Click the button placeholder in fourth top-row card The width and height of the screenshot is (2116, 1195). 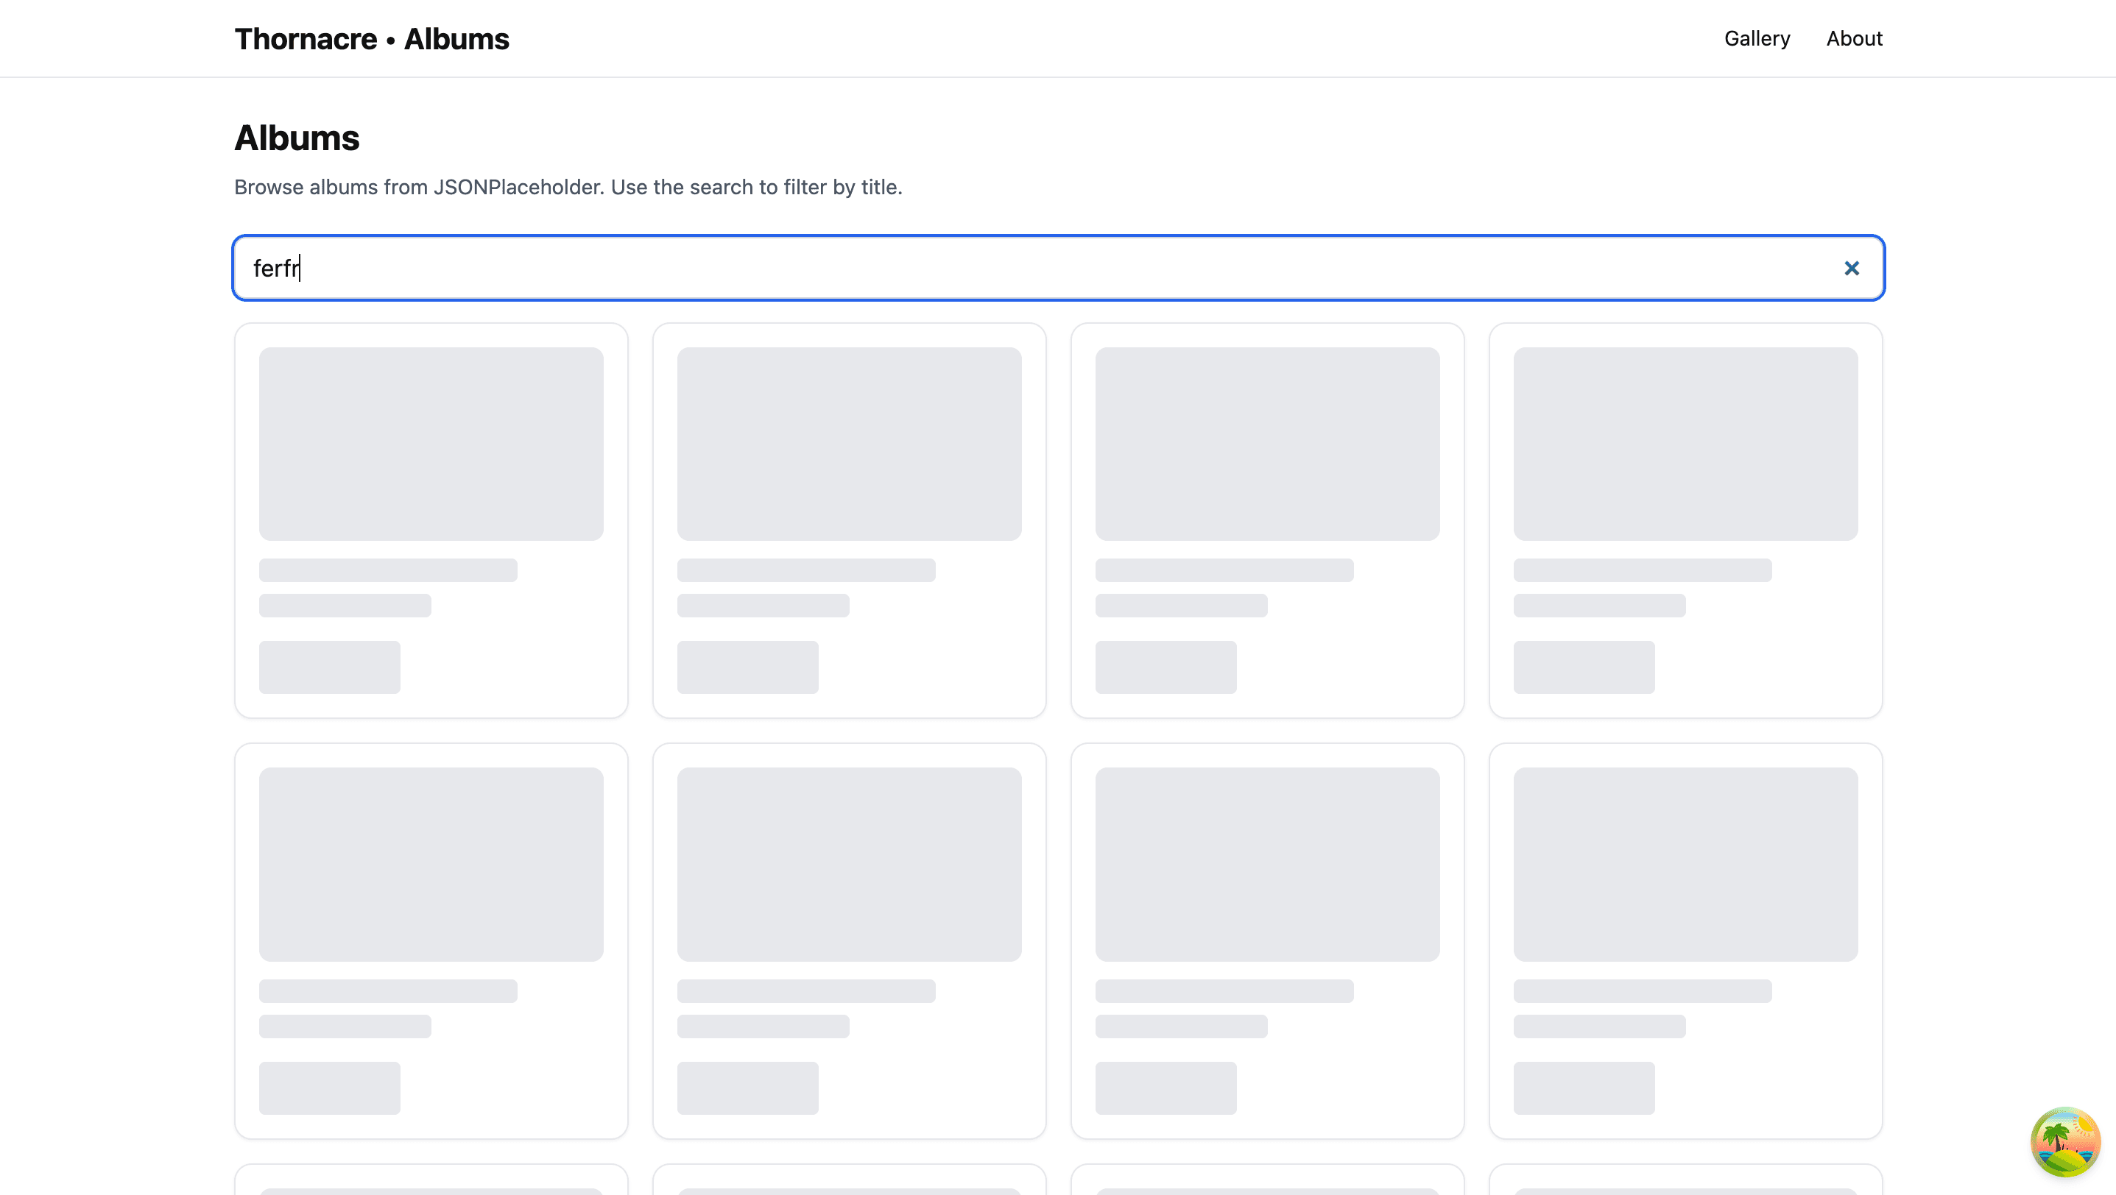coord(1583,667)
